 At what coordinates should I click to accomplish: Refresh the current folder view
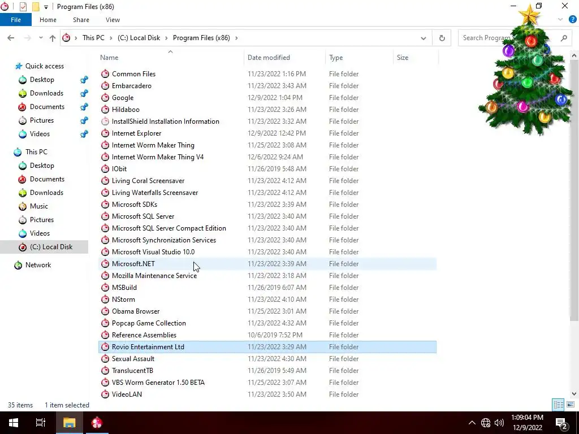point(442,38)
